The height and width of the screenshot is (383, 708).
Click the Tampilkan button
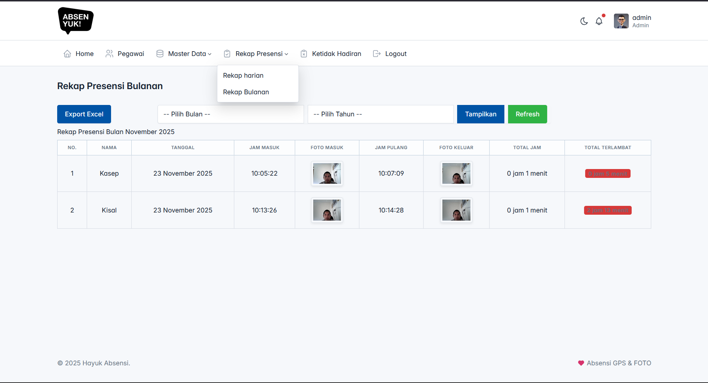[x=481, y=114]
